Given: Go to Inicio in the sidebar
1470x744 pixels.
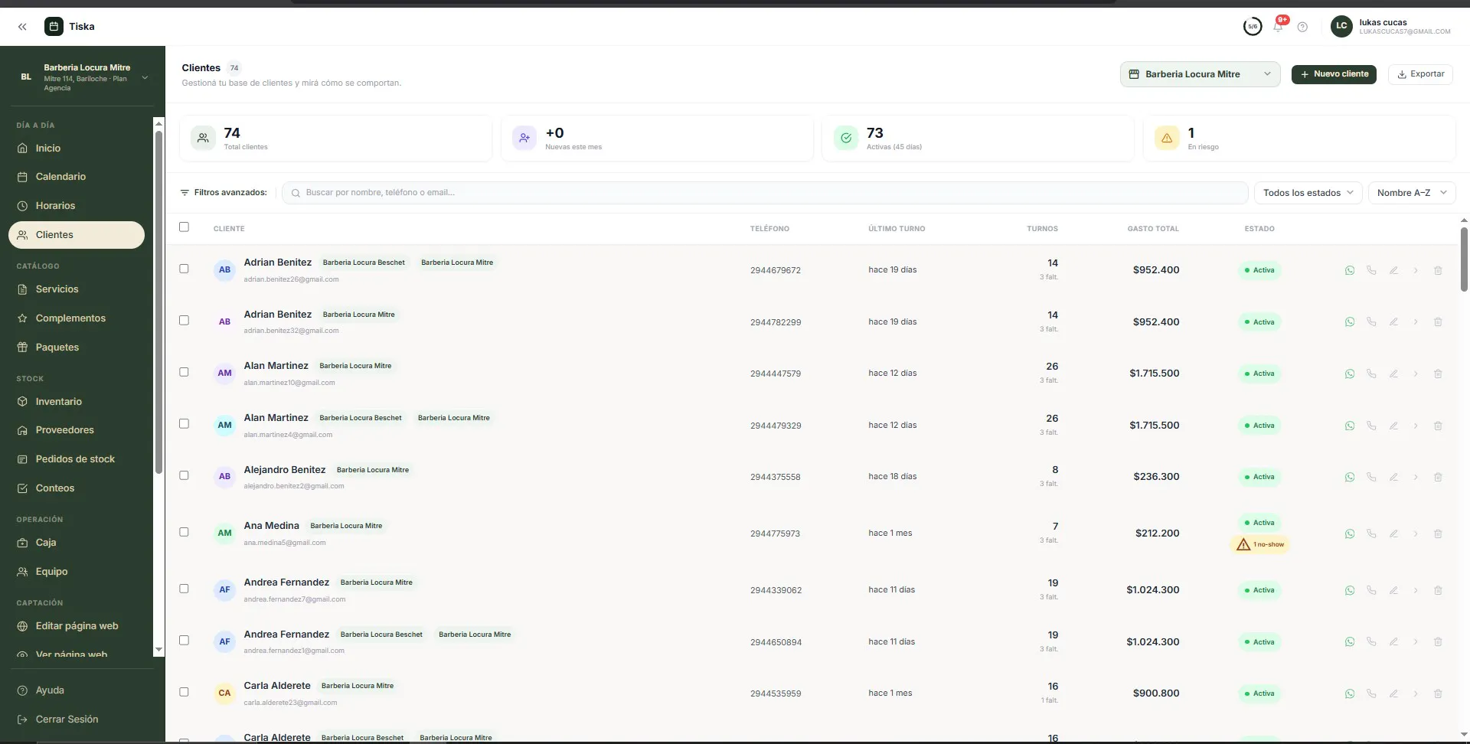Looking at the screenshot, I should click(x=77, y=148).
